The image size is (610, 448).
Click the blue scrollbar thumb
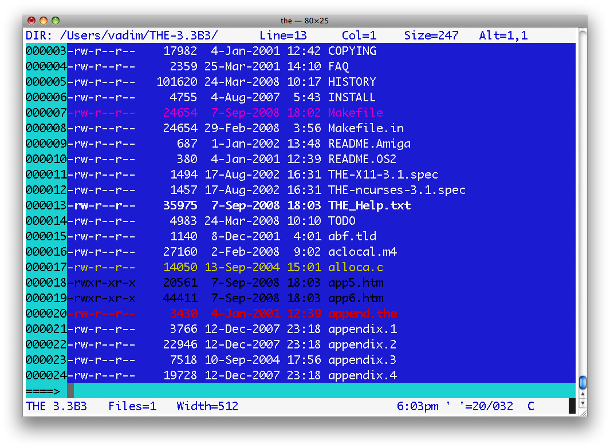(583, 382)
